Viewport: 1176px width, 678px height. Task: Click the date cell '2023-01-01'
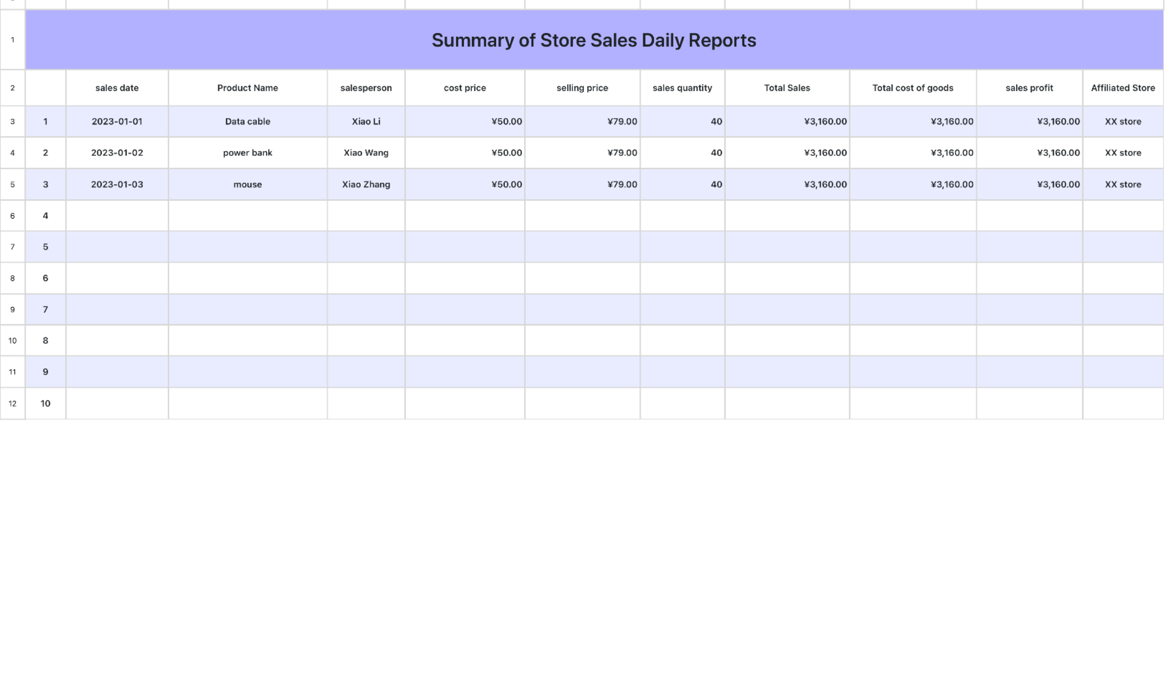117,121
